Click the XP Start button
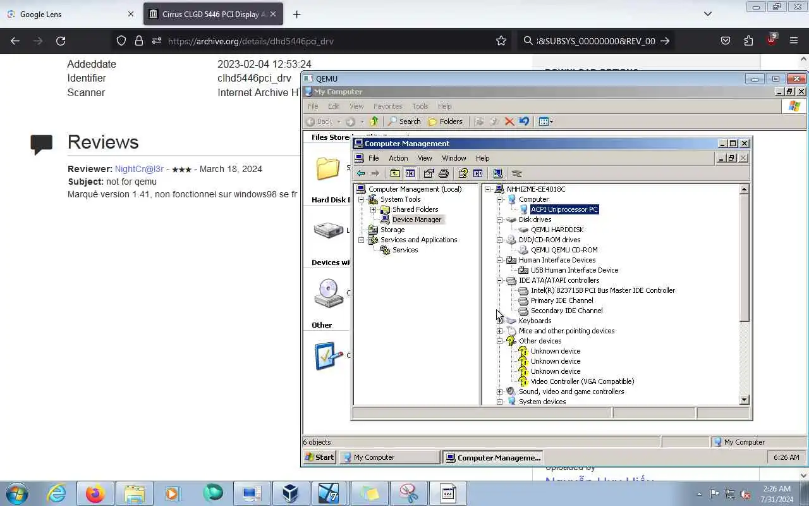This screenshot has height=506, width=809. pyautogui.click(x=319, y=457)
